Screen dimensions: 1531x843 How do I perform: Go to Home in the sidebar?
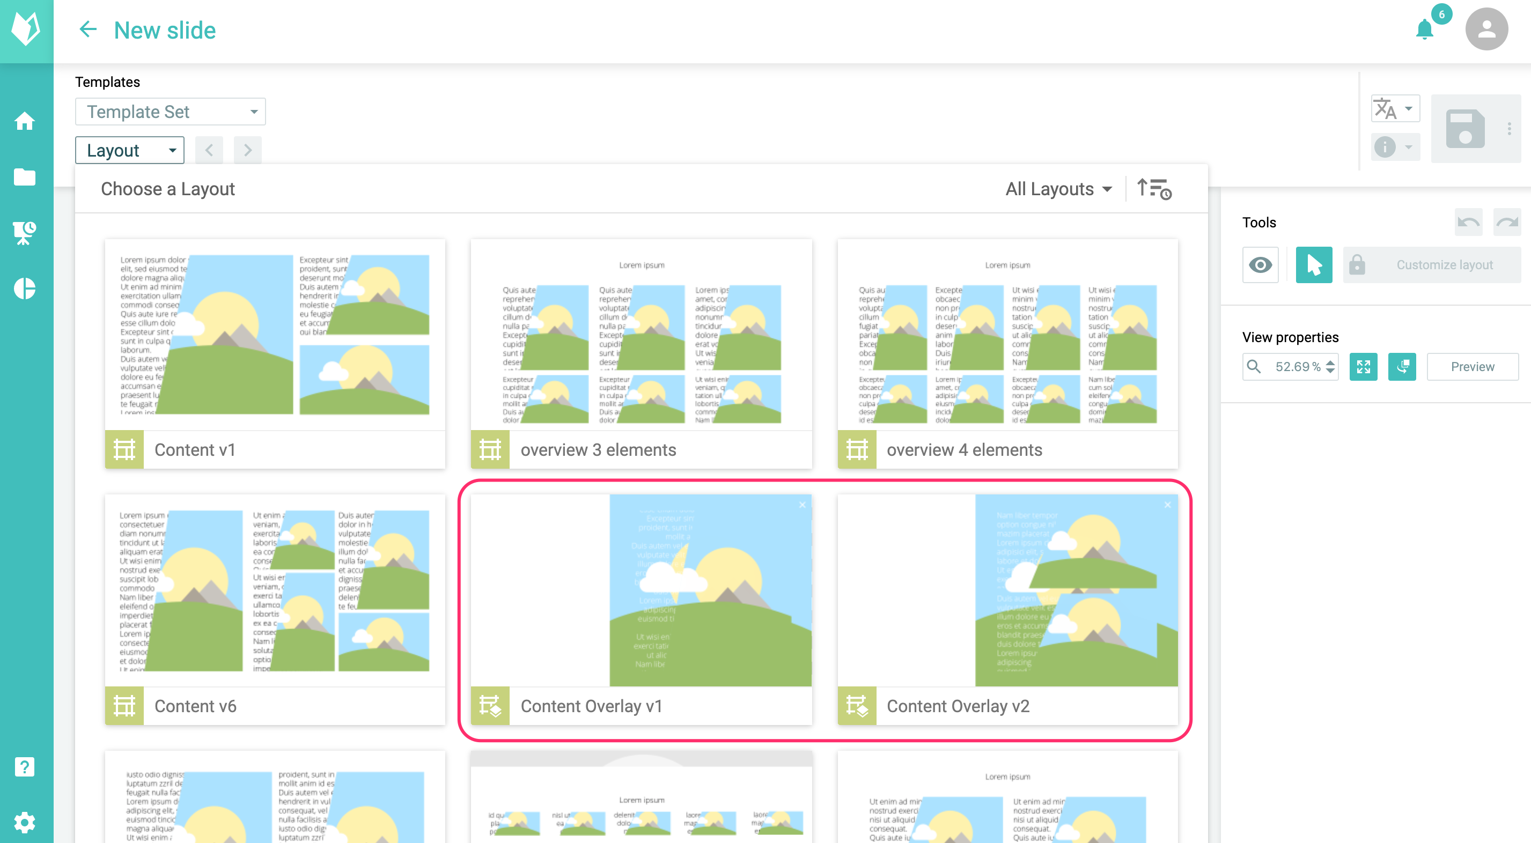(x=24, y=121)
